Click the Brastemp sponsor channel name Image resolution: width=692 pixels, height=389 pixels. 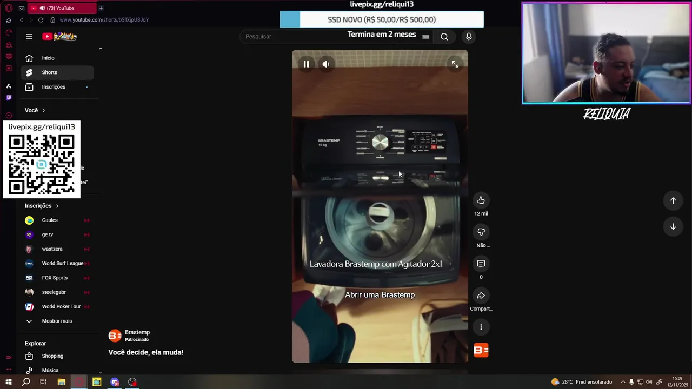click(137, 332)
